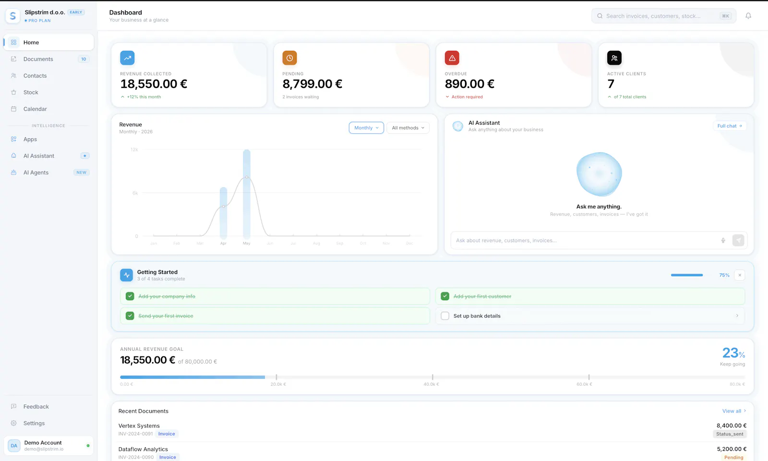This screenshot has height=461, width=768.
Task: Click the microphone icon in AI input
Action: (723, 240)
